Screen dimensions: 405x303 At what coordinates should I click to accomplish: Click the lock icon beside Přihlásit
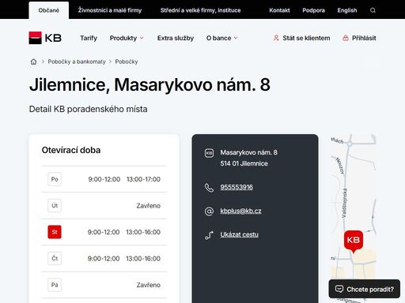coord(345,38)
